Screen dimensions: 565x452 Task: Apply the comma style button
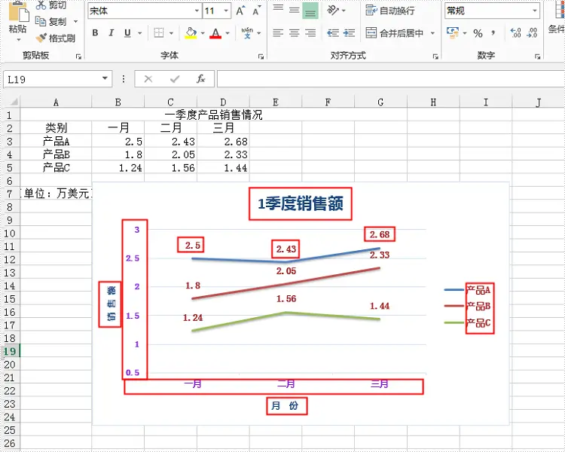coord(493,33)
